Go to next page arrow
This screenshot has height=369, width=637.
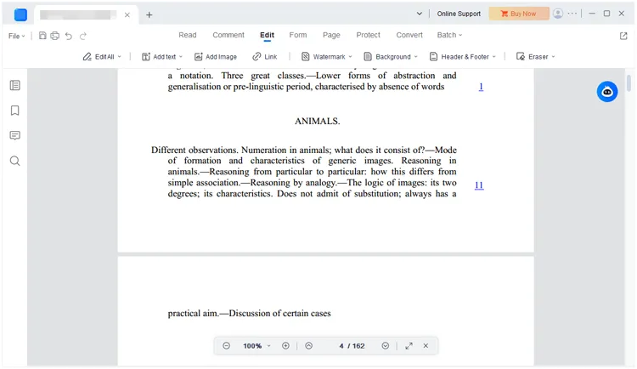pyautogui.click(x=385, y=346)
